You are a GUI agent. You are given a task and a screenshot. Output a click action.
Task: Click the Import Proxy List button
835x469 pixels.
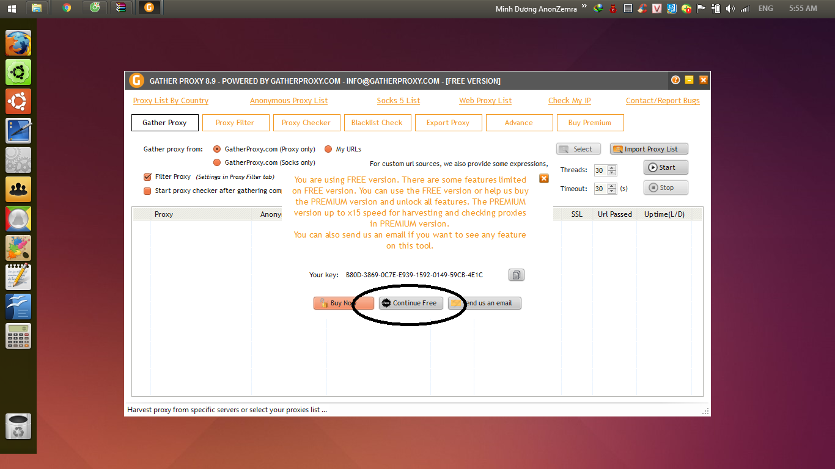(x=649, y=149)
